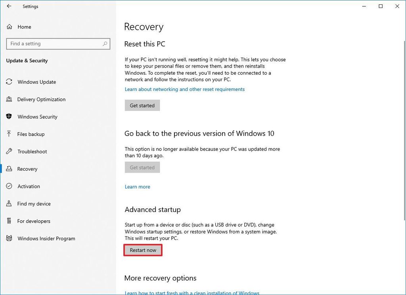This screenshot has height=295, width=406.
Task: Click inside the Find a setting search box
Action: (x=52, y=44)
